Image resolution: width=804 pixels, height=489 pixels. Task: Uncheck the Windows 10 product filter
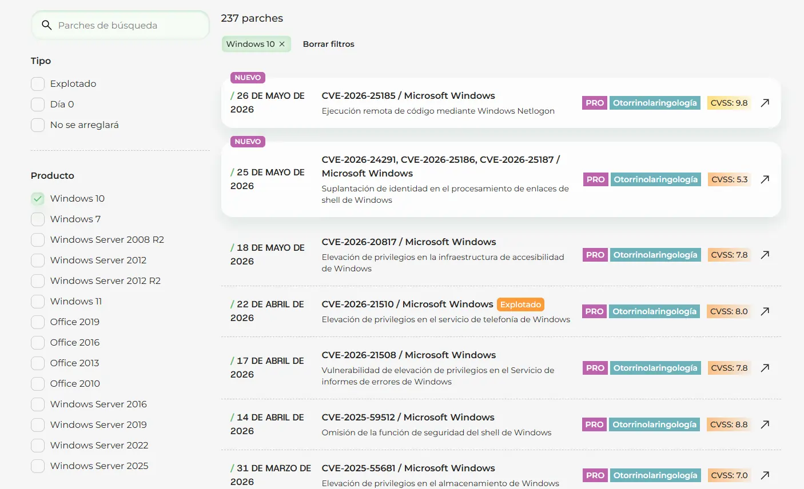coord(38,199)
